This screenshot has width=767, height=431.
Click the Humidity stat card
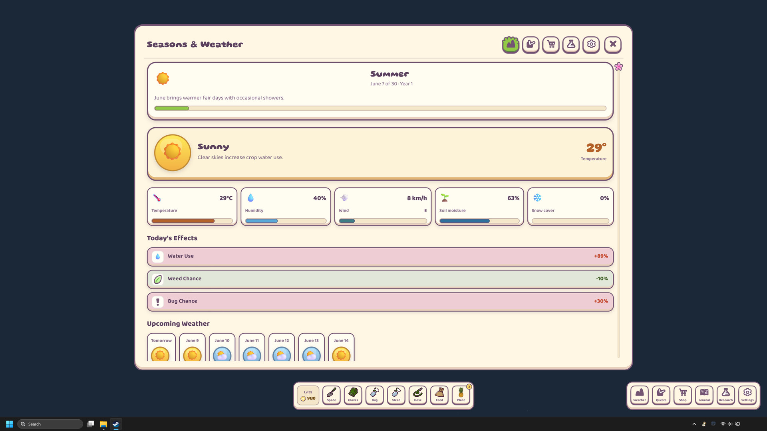(x=286, y=207)
